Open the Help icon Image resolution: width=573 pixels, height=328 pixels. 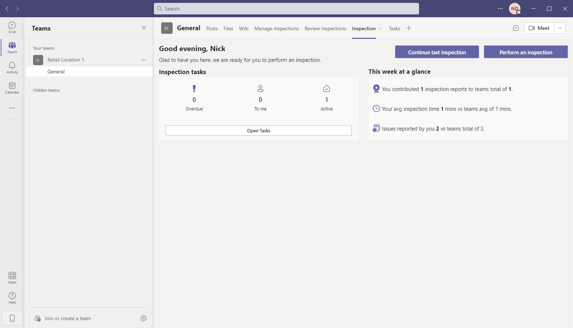point(12,298)
